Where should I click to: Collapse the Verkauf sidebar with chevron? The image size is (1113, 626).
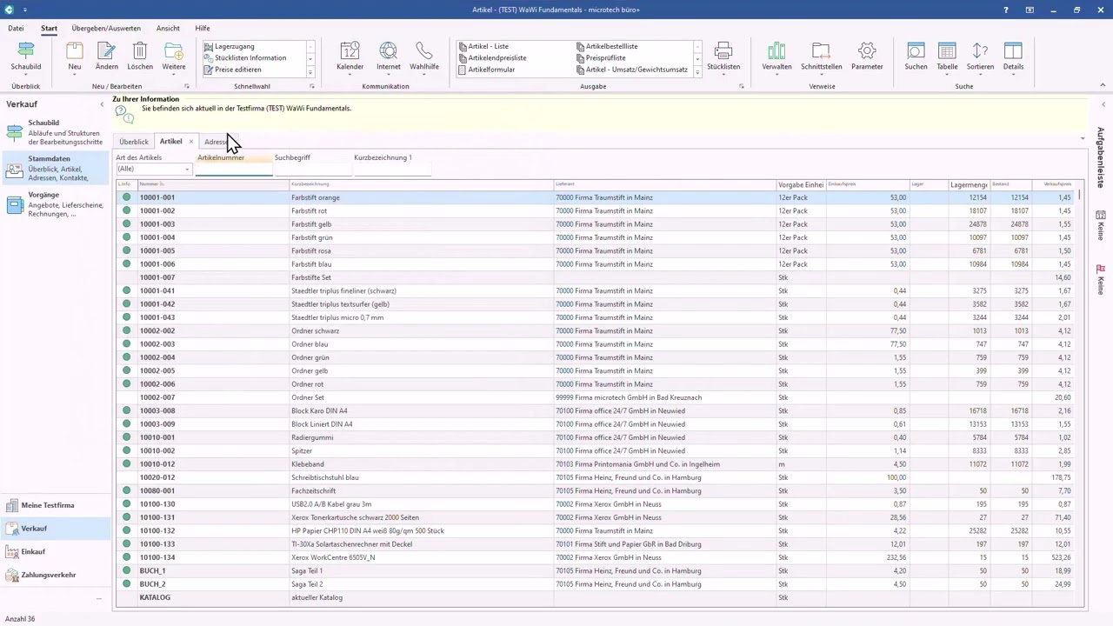(x=102, y=104)
